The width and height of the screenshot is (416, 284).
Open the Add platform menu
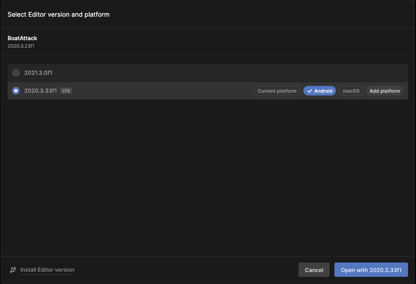click(x=385, y=91)
